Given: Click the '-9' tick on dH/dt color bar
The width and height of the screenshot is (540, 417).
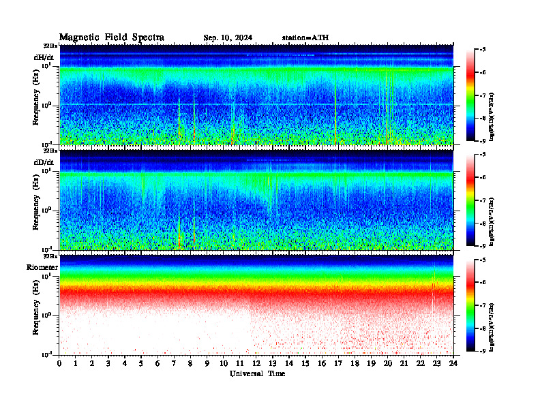Looking at the screenshot, I should coord(483,141).
